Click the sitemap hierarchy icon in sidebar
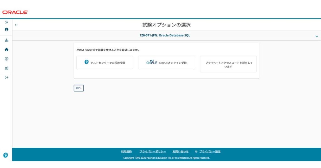 click(x=7, y=40)
